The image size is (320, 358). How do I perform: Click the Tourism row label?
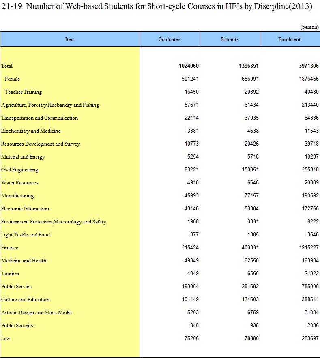coord(10,274)
